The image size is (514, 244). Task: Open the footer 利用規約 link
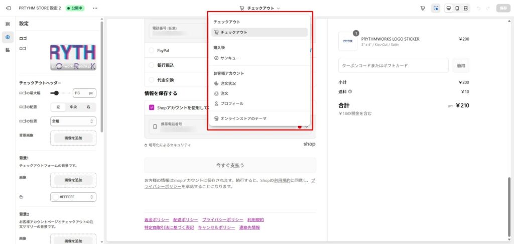pyautogui.click(x=255, y=220)
